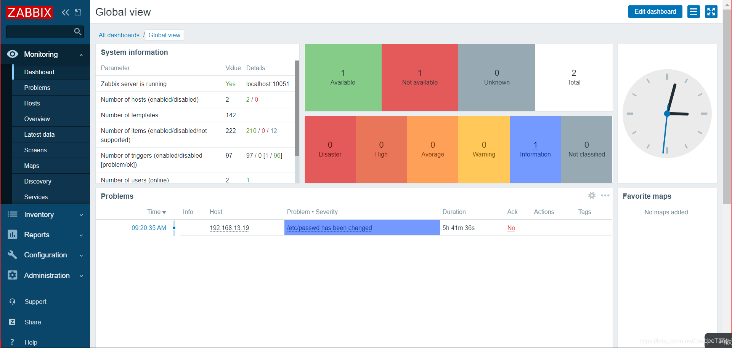Click the Not classified severity tile
This screenshot has width=732, height=348.
click(587, 150)
